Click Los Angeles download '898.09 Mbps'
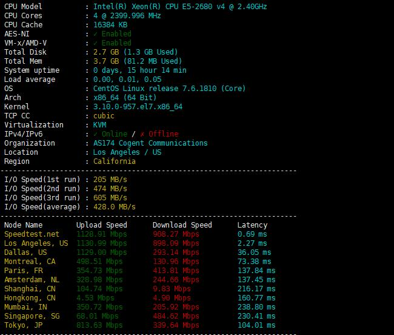 (176, 243)
